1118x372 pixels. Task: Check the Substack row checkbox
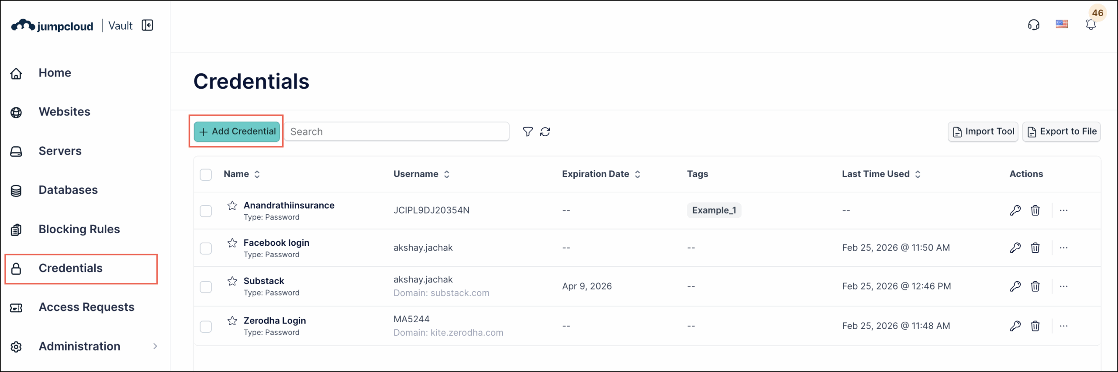tap(206, 287)
